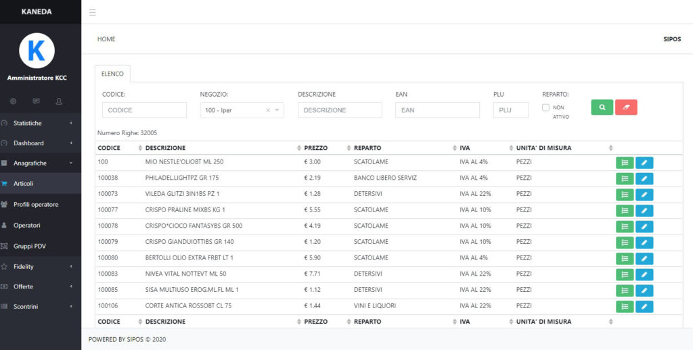Edit article 100038 with pencil icon
The height and width of the screenshot is (350, 693).
tap(644, 178)
